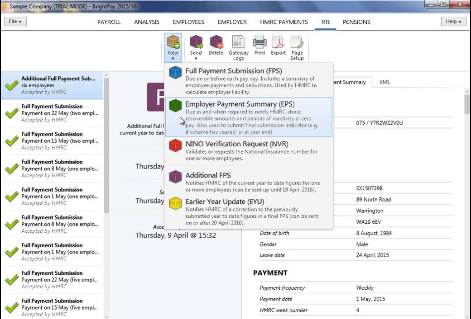
Task: Open the EMPLOYEES tab
Action: coord(189,22)
